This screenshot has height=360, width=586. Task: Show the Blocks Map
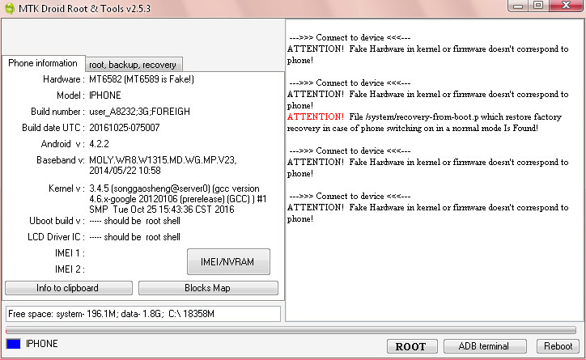(208, 288)
